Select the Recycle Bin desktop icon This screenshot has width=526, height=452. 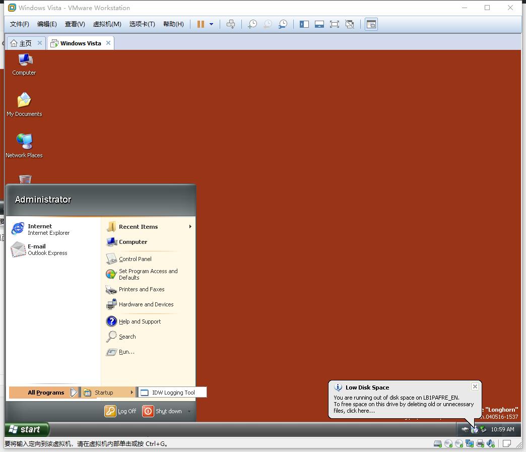pos(25,179)
